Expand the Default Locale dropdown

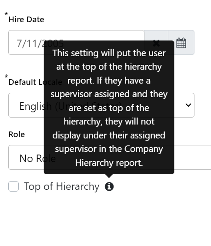101,105
